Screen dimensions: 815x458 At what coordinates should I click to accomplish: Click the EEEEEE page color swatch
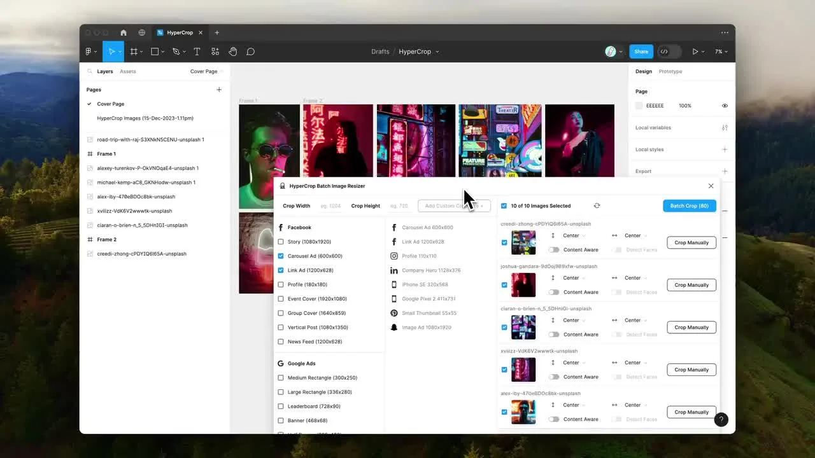pos(639,106)
